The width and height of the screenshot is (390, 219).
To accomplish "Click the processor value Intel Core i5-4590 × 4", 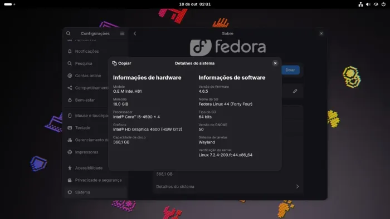I will click(136, 117).
